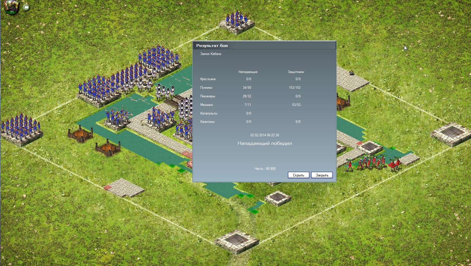
Task: Click the Крестьяне row label
Action: tap(208, 79)
